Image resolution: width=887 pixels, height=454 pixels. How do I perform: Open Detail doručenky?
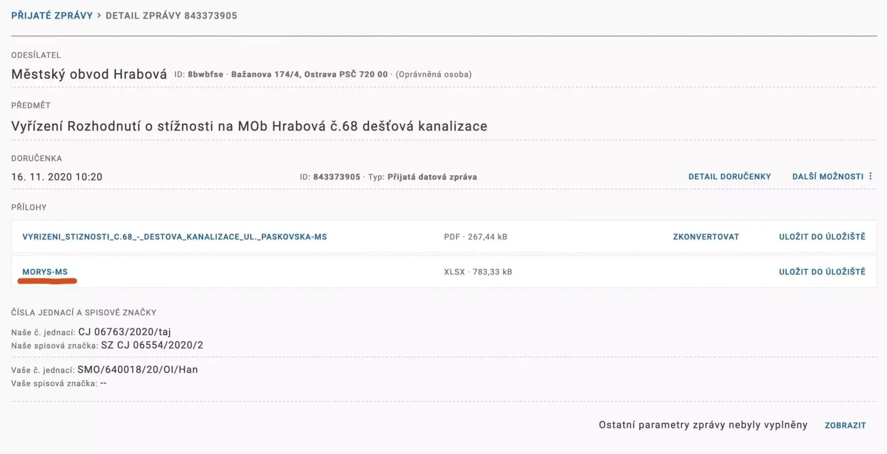[x=730, y=177]
